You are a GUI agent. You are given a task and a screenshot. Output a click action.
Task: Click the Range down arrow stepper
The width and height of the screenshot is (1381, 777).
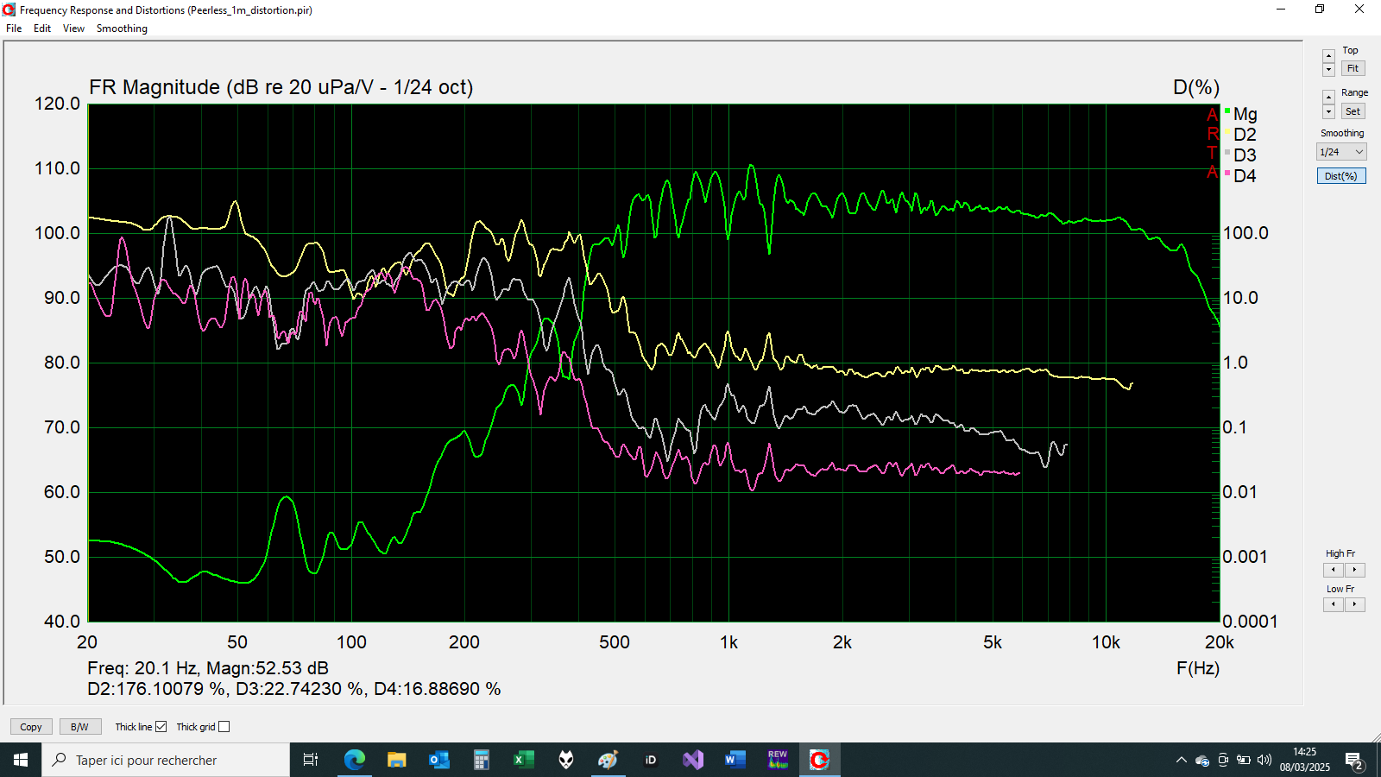click(x=1328, y=113)
